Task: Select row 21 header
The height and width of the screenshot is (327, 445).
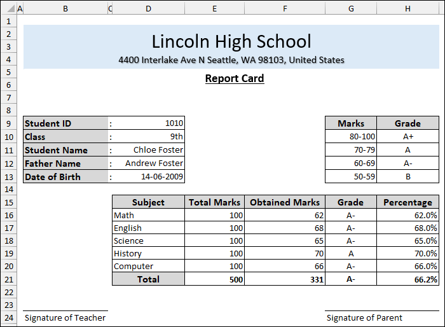Action: [x=8, y=279]
